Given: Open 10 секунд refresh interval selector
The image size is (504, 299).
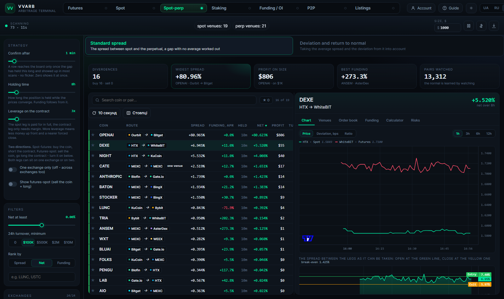Looking at the screenshot, I should click(x=105, y=113).
